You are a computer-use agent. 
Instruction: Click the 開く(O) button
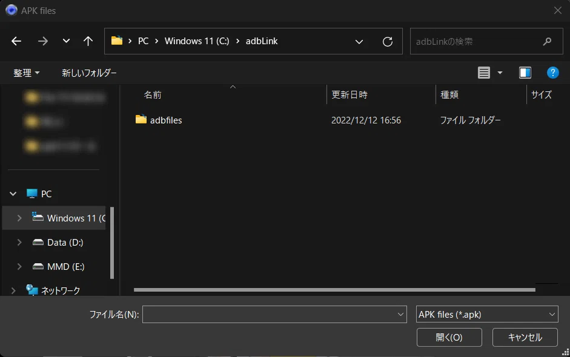coord(449,338)
